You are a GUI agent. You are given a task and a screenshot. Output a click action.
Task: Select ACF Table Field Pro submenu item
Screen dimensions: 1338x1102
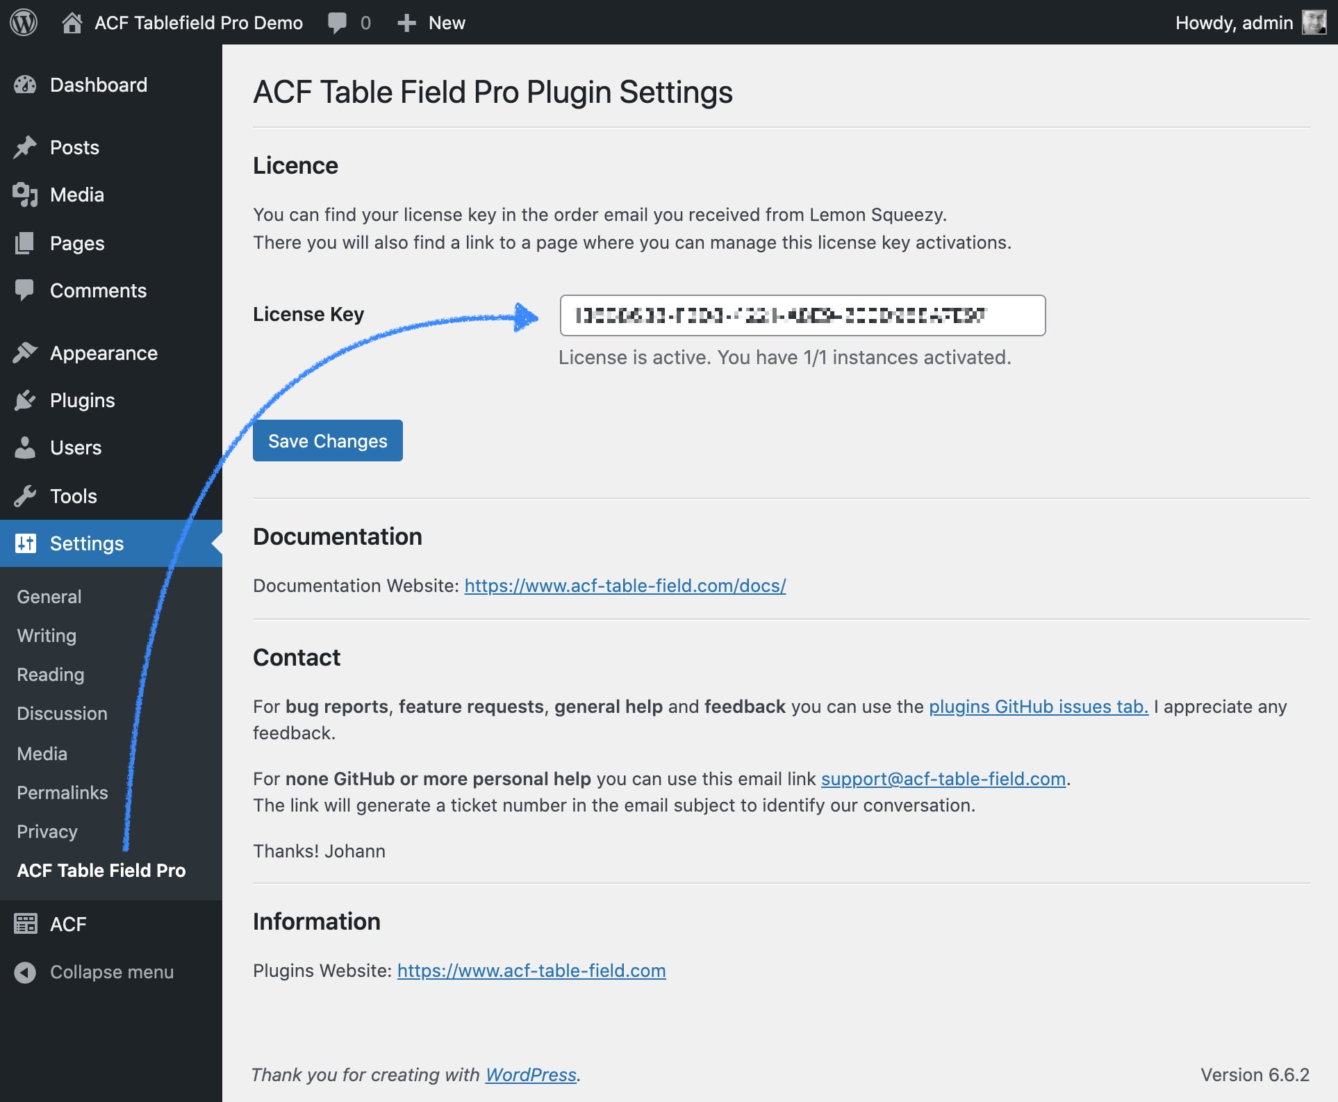(101, 871)
